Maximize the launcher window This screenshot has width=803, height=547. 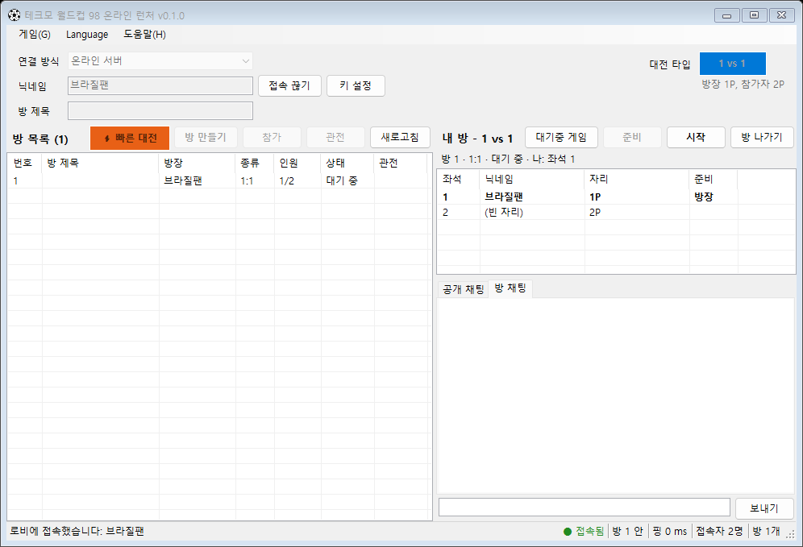[754, 15]
